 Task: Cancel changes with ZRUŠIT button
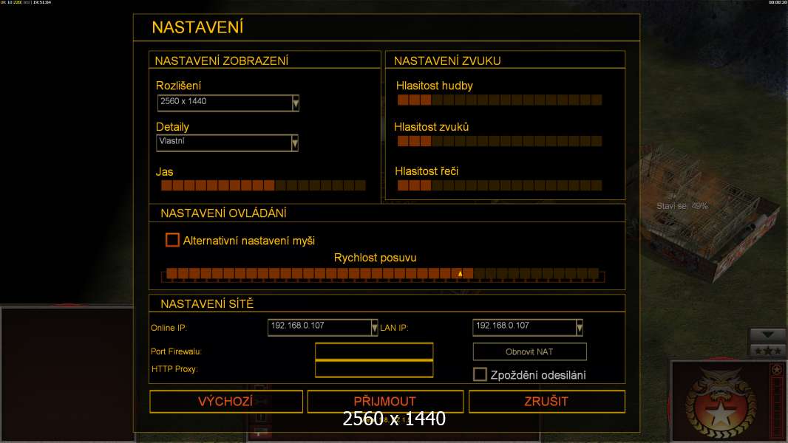click(547, 402)
